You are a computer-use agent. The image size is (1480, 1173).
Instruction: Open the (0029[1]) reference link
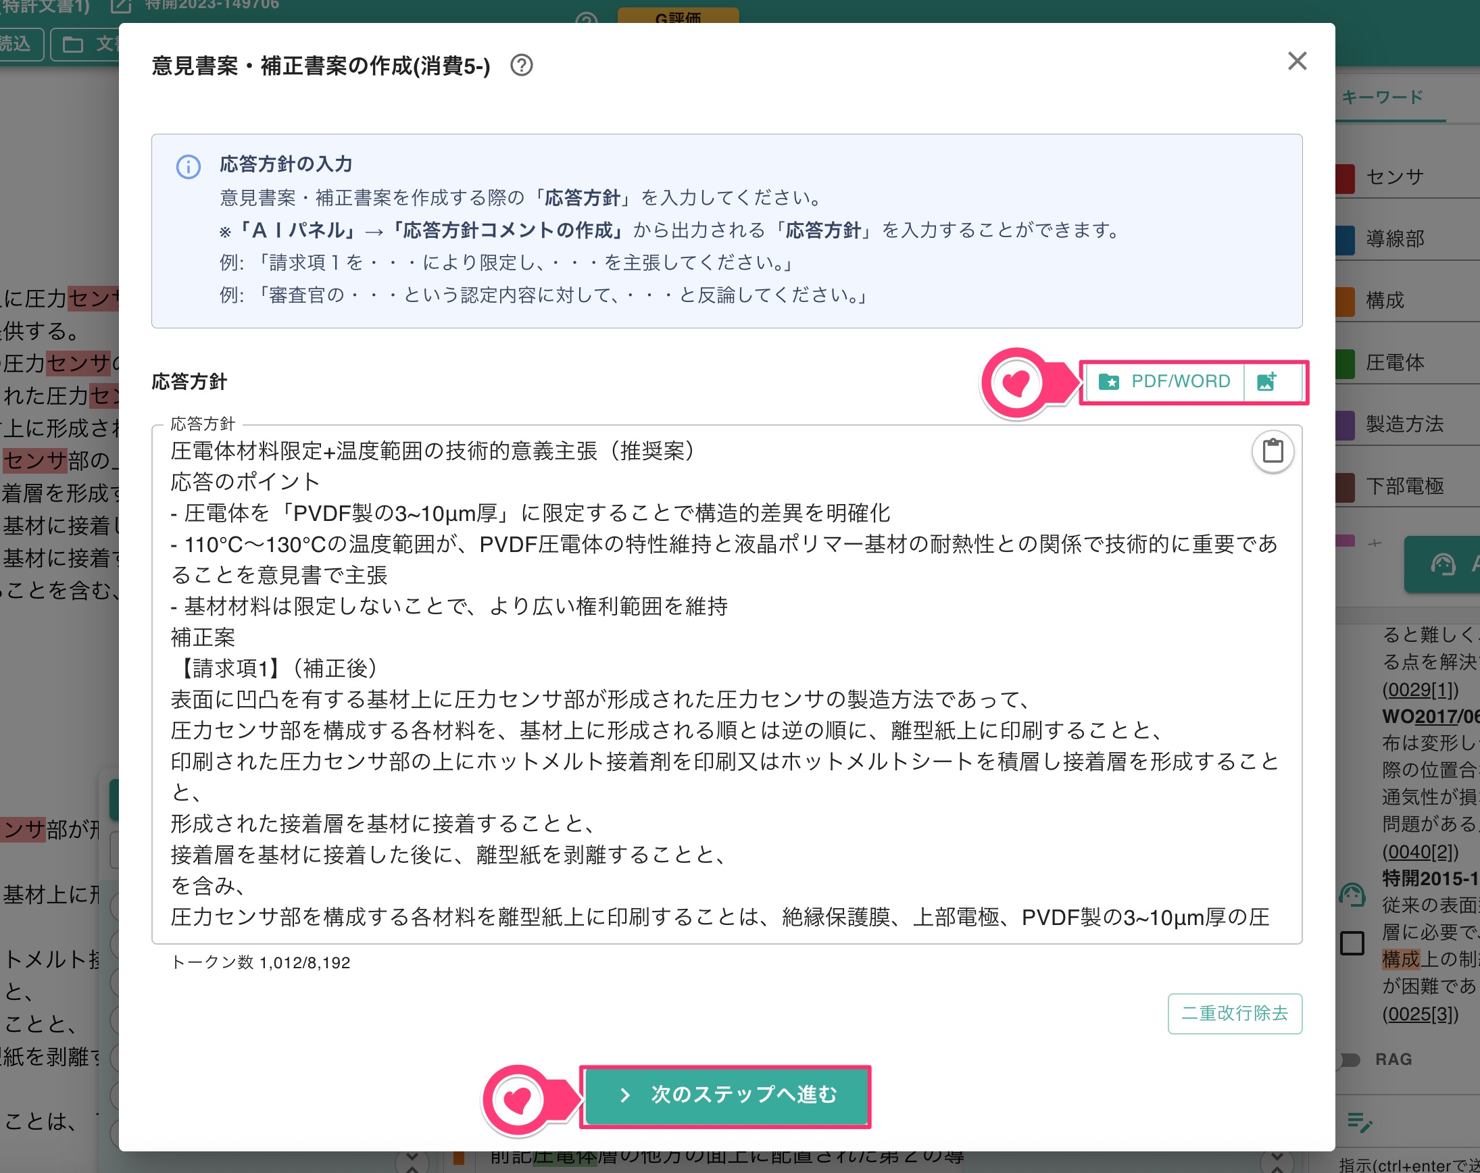[x=1420, y=689]
